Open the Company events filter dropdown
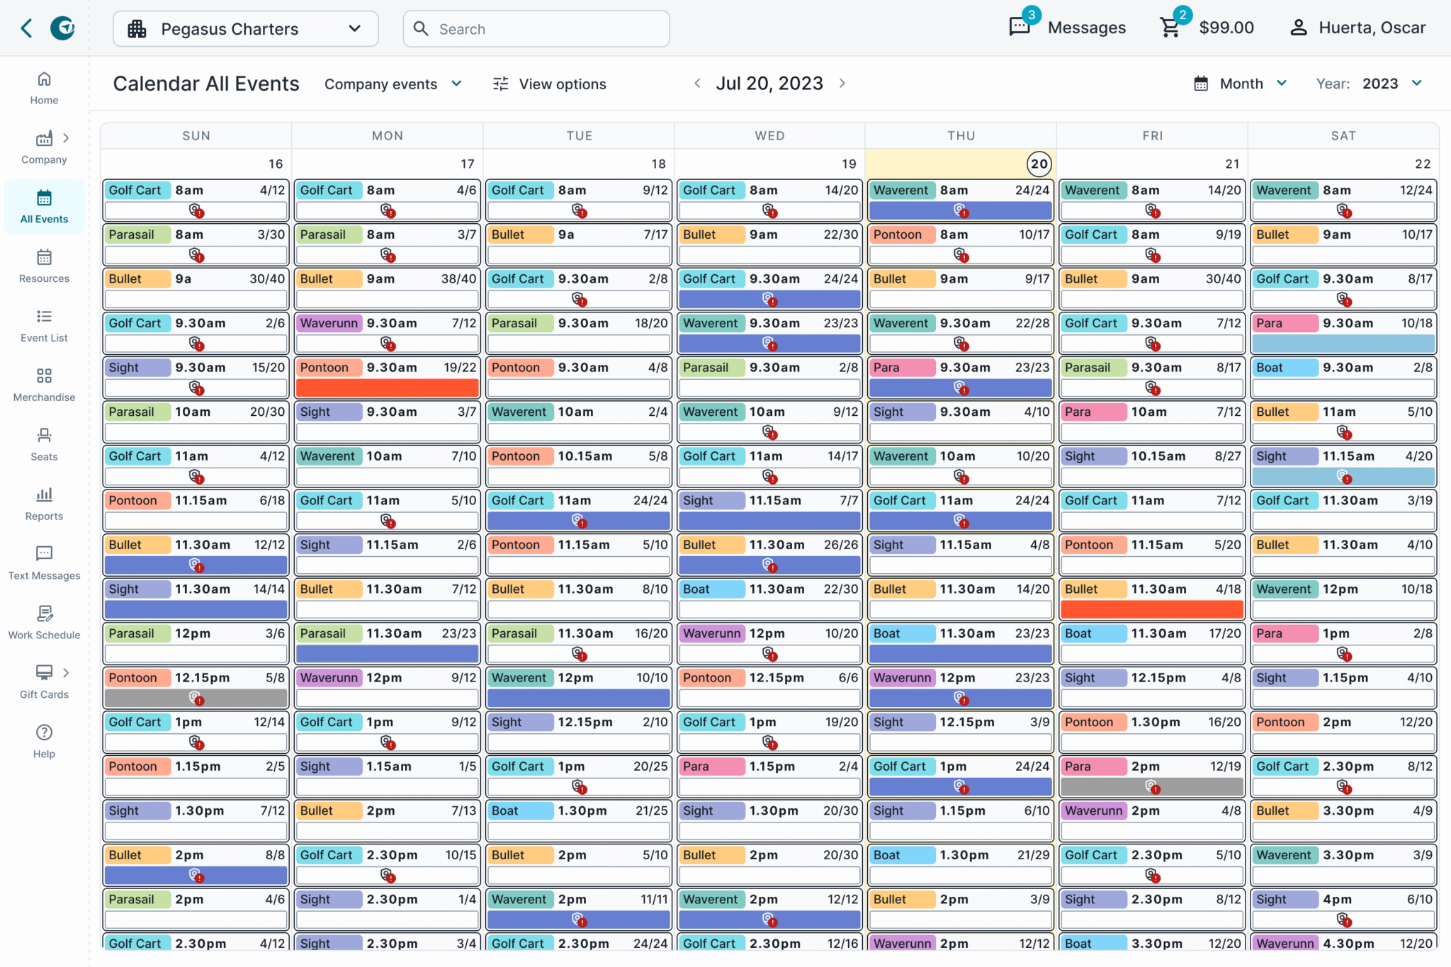The width and height of the screenshot is (1451, 967). [x=393, y=84]
